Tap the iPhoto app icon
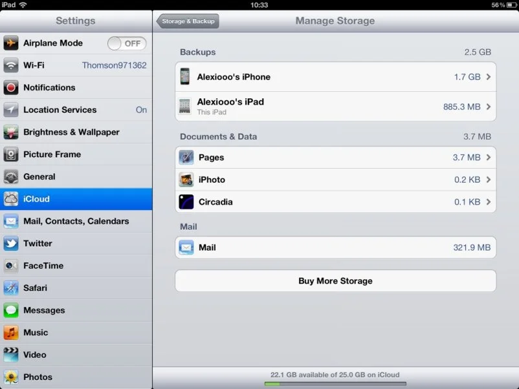Viewport: 519px width, 389px height. 186,180
